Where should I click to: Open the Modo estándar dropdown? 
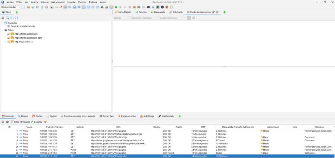pyautogui.click(x=11, y=7)
